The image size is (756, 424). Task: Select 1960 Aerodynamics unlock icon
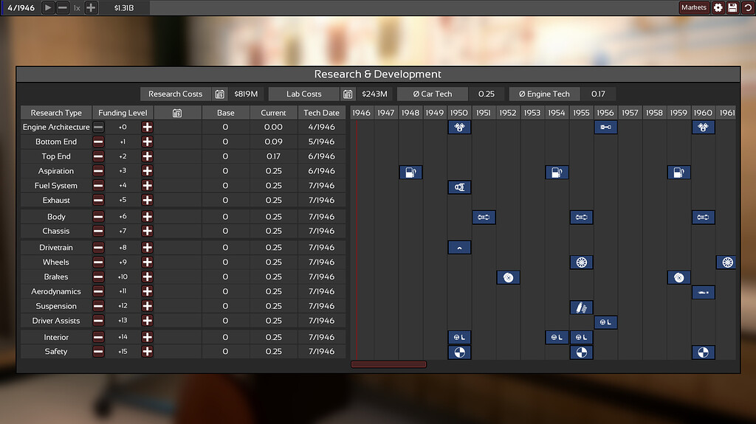point(704,293)
